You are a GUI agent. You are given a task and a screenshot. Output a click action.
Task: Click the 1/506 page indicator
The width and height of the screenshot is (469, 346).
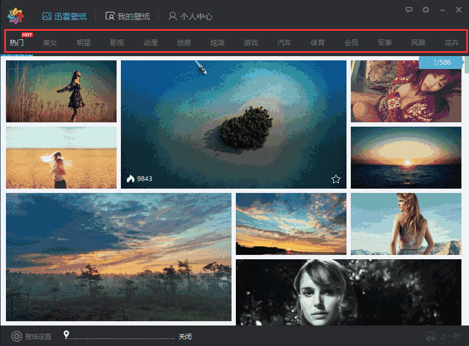click(440, 63)
